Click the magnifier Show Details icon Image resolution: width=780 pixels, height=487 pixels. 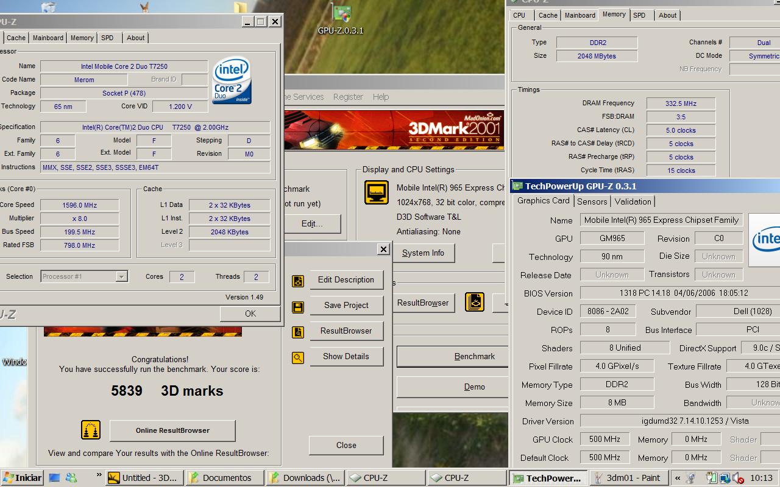coord(298,357)
